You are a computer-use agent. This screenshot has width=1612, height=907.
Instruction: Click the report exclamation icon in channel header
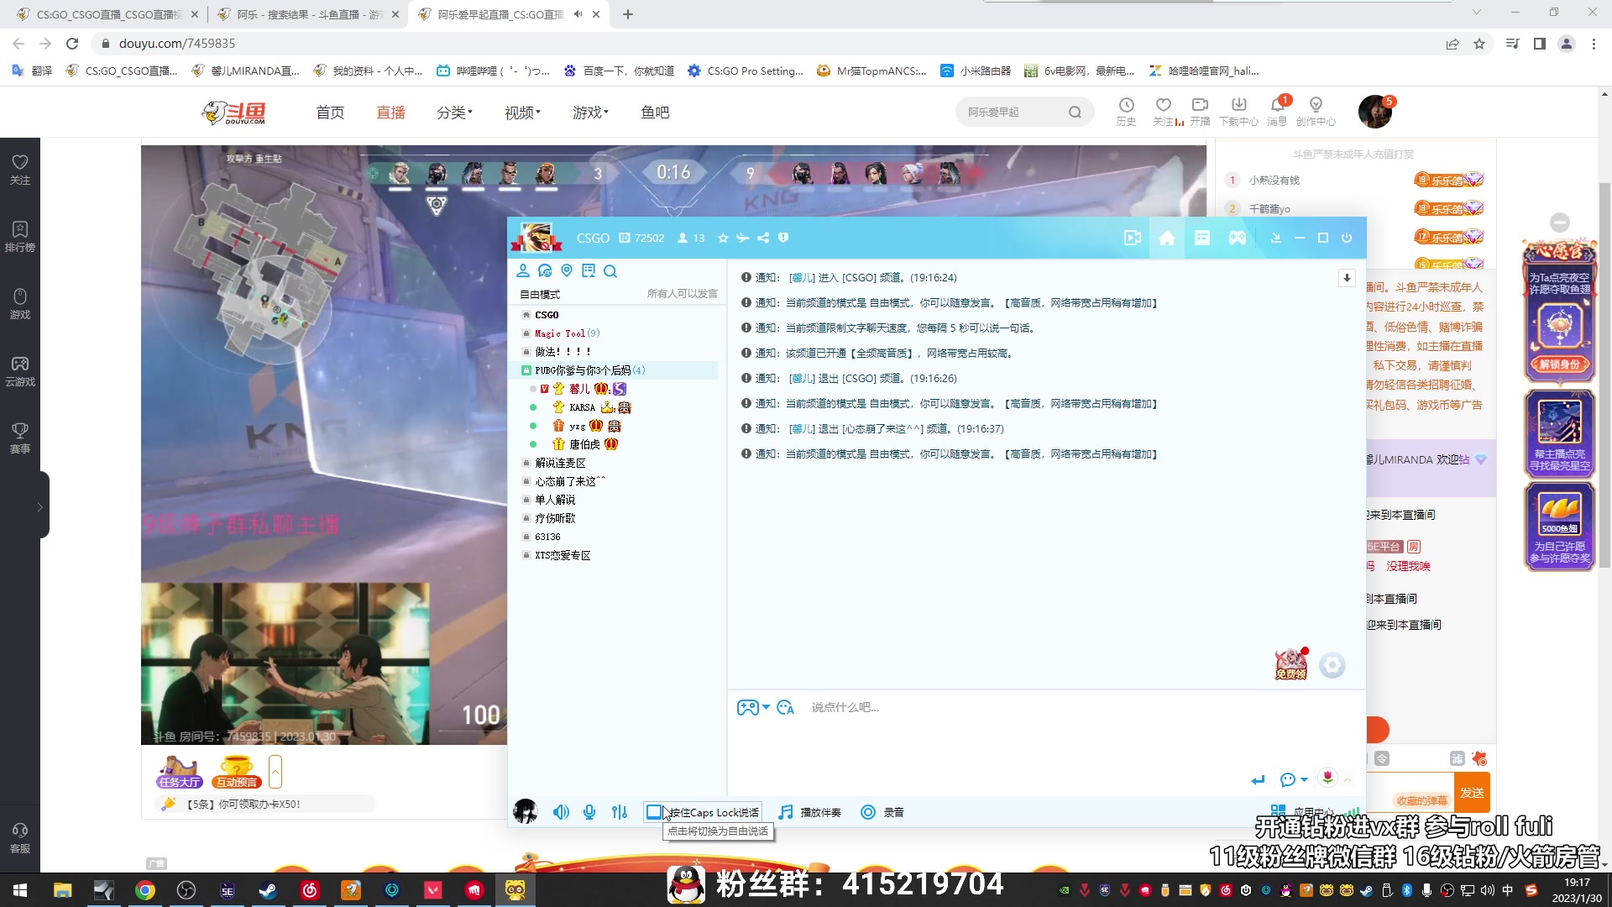pos(783,238)
